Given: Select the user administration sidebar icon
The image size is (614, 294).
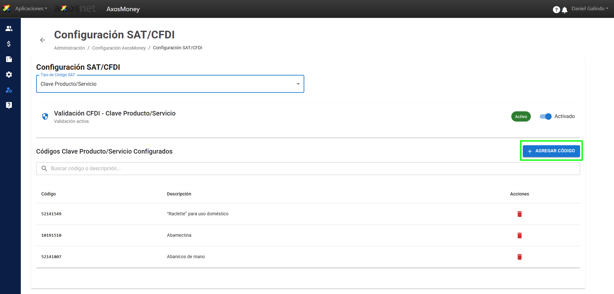Looking at the screenshot, I should click(9, 90).
